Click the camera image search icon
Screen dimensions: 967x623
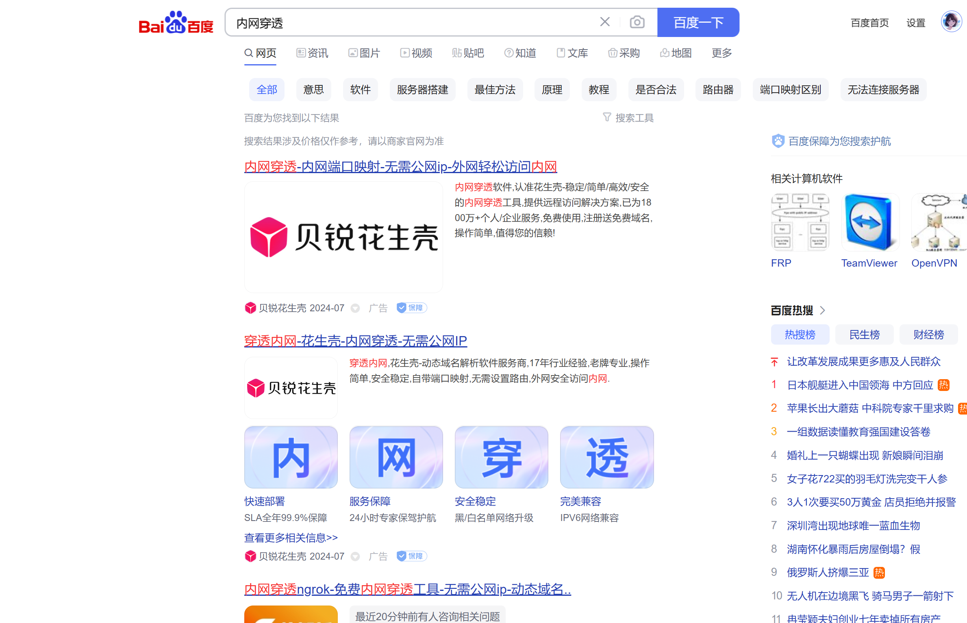[x=637, y=22]
